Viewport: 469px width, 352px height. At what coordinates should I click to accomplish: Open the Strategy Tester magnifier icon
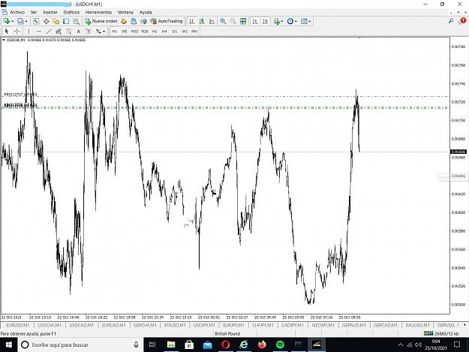tap(77, 21)
